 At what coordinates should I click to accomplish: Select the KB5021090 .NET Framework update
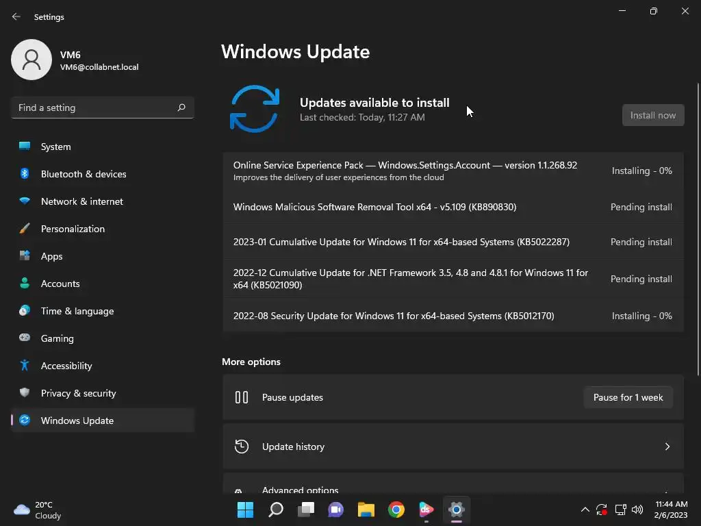tap(453, 279)
